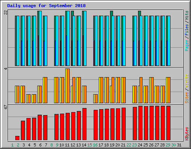
Task: Click day label '19' on x-axis
Action: (x=112, y=145)
